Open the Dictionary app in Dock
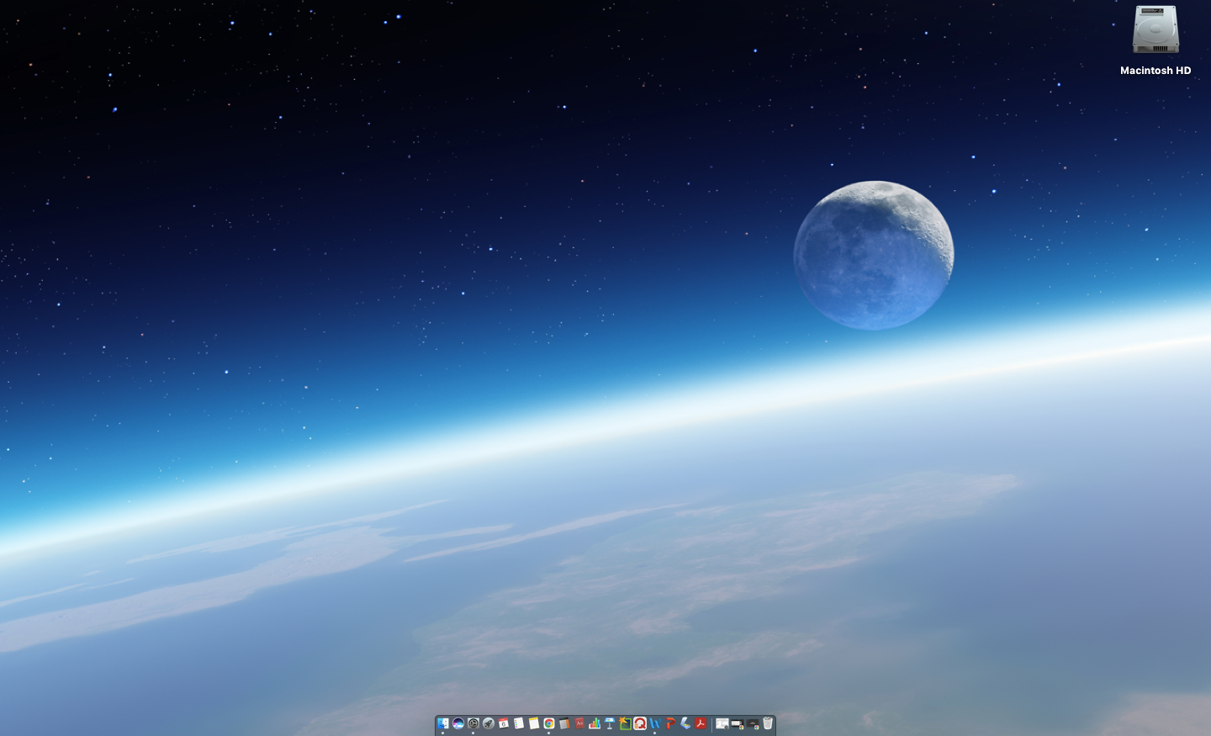1211x736 pixels. click(579, 723)
